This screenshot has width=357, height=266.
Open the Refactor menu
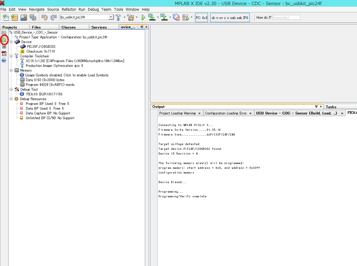[69, 10]
